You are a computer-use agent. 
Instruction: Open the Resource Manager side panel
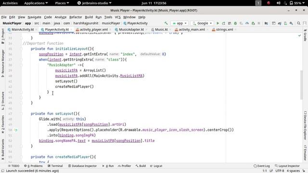click(3, 63)
